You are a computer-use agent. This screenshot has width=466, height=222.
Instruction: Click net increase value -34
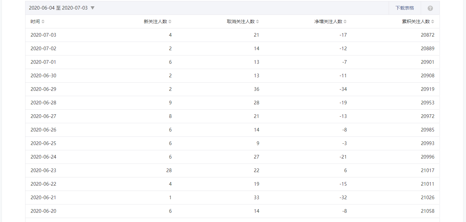343,89
